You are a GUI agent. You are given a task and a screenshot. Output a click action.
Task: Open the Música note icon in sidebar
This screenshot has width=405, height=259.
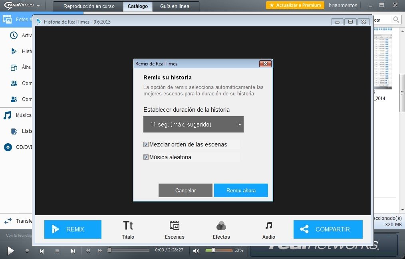[8, 115]
